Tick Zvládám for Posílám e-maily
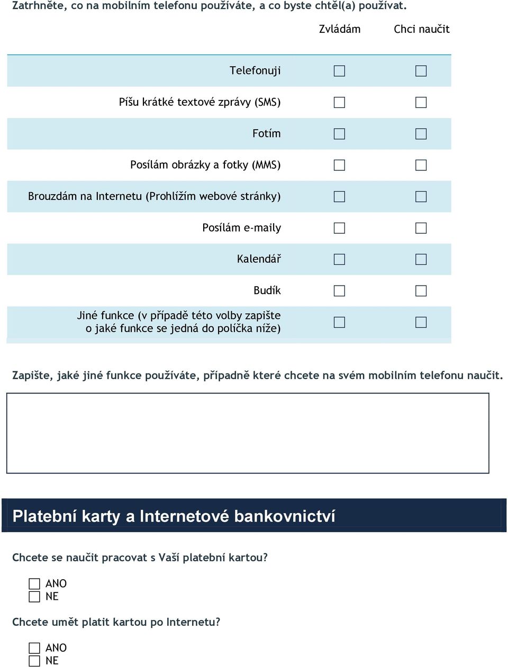 [339, 228]
